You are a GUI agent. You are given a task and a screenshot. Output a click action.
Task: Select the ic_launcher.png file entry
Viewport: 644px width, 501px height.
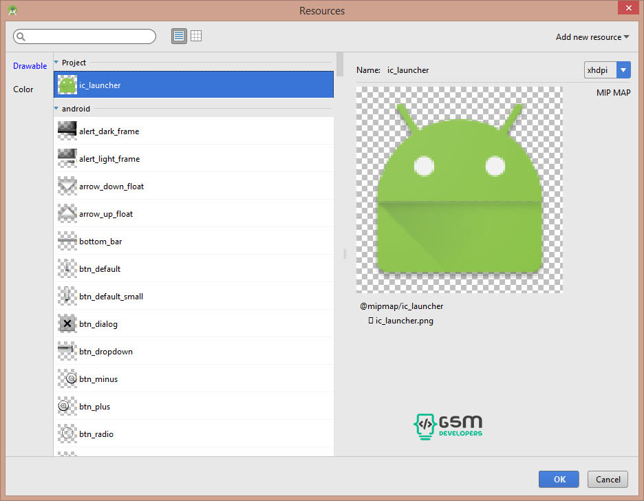click(401, 320)
